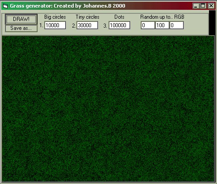Viewport: 217px width, 184px height.
Task: Click the black strip beside the toolbar
Action: (x=212, y=23)
